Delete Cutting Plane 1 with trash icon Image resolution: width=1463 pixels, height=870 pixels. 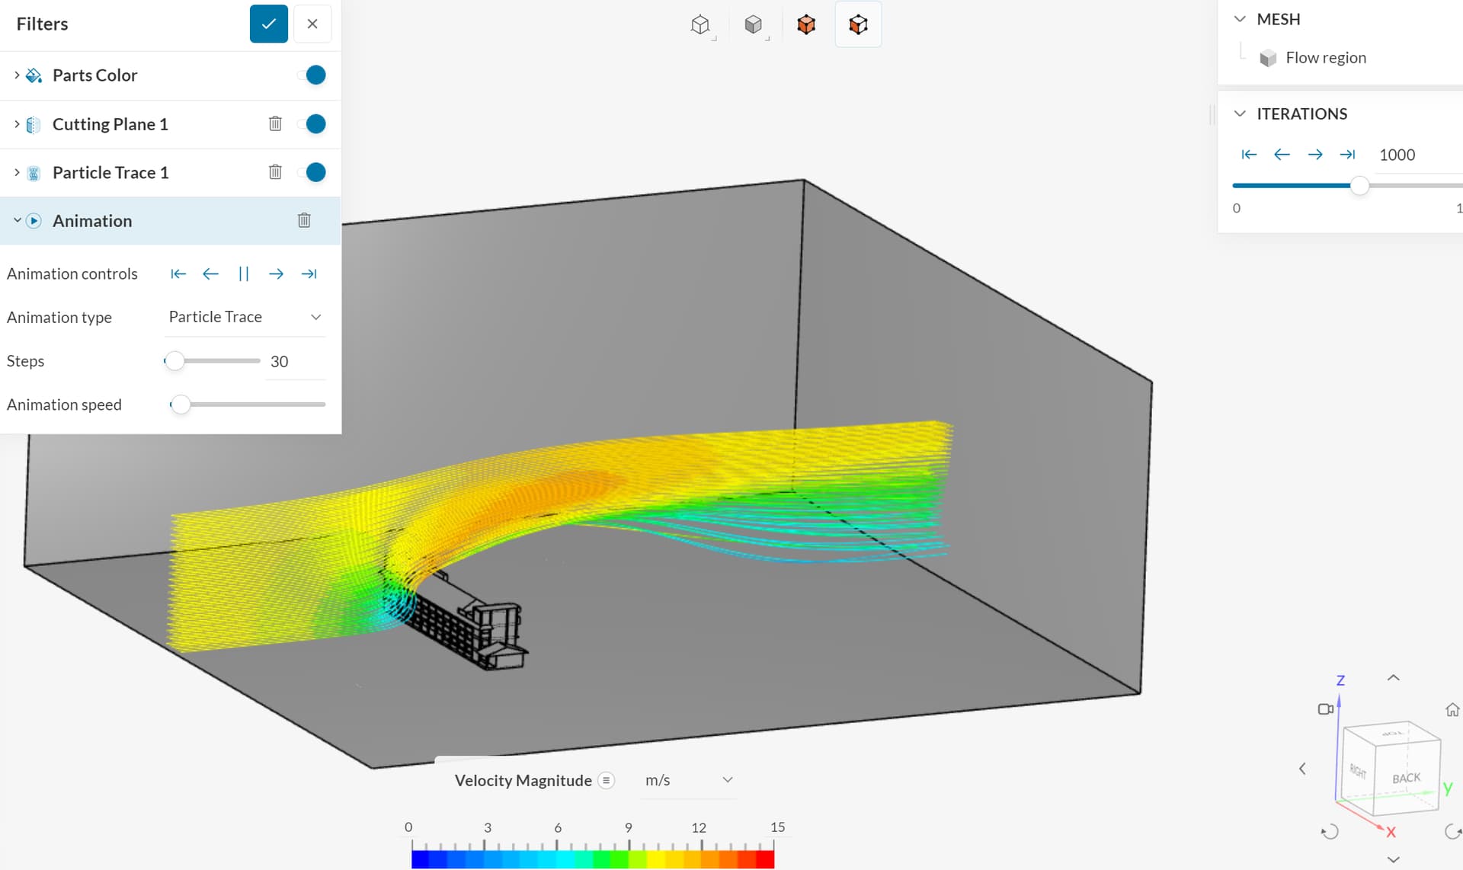pos(275,123)
